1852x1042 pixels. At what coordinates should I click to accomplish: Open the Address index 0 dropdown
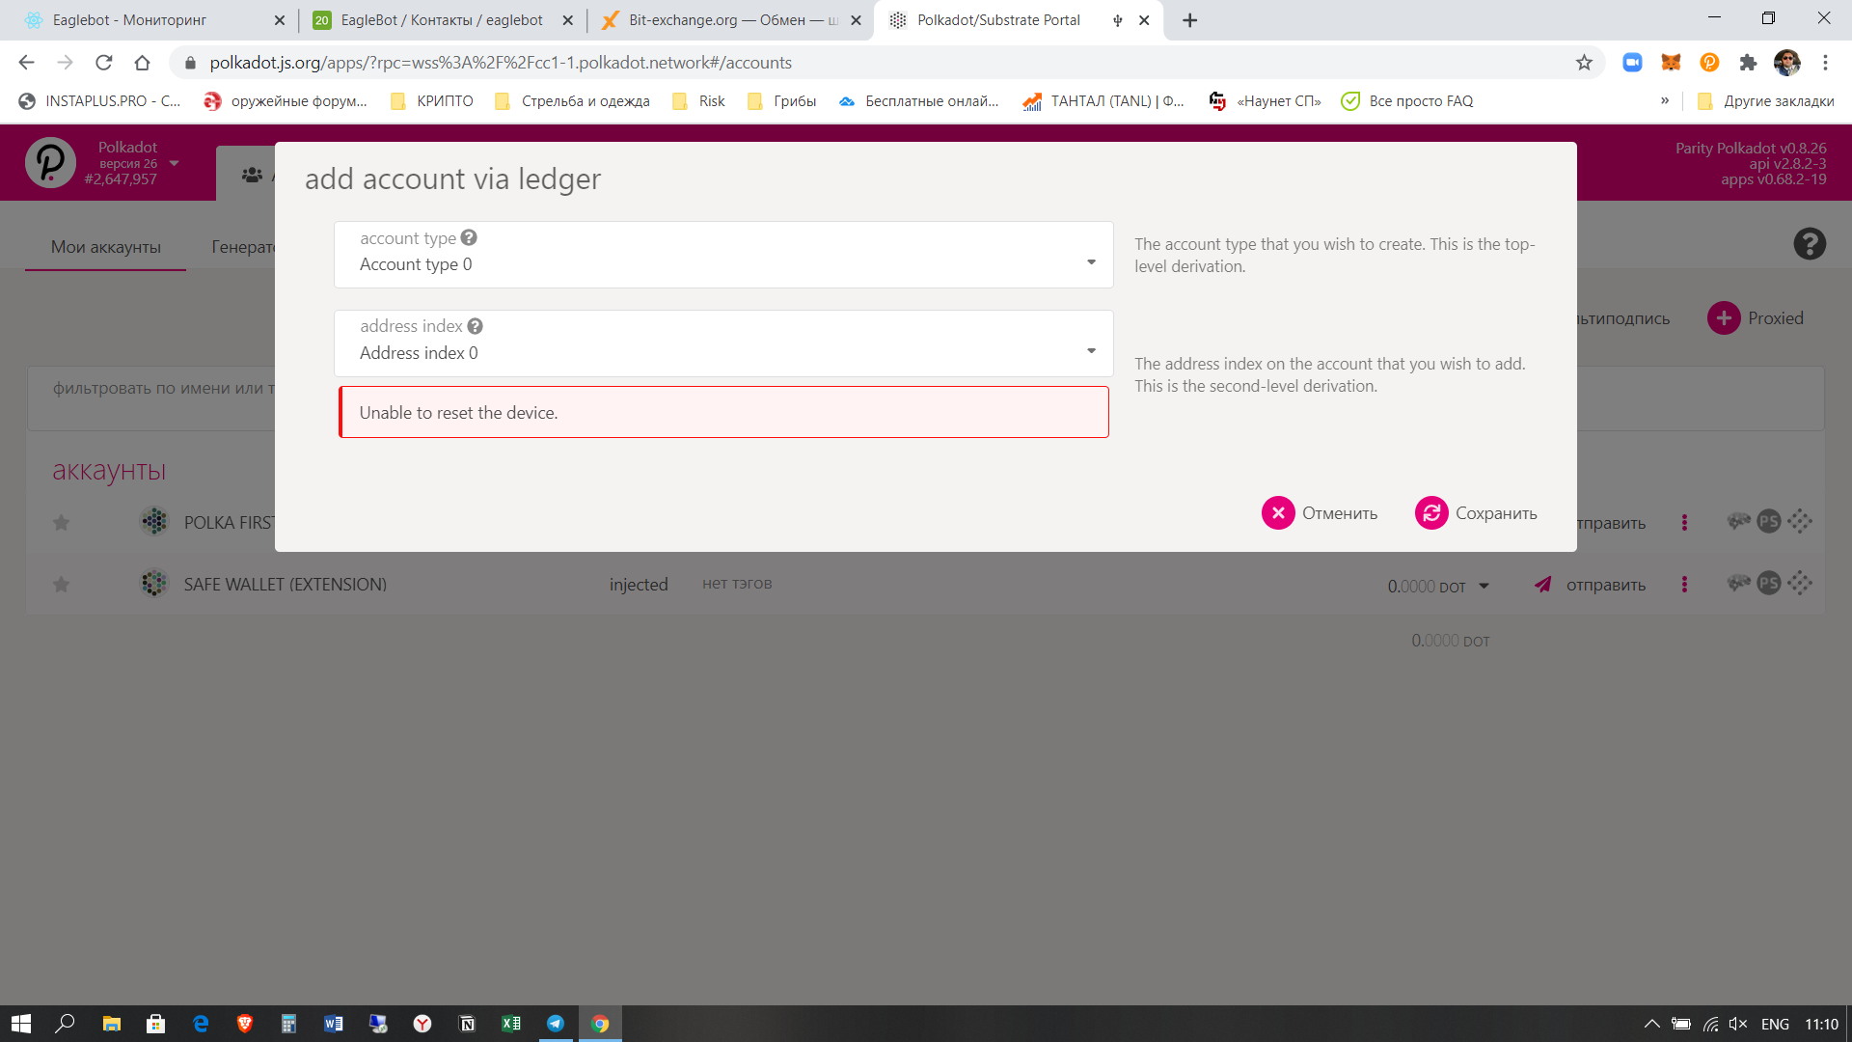click(x=723, y=343)
